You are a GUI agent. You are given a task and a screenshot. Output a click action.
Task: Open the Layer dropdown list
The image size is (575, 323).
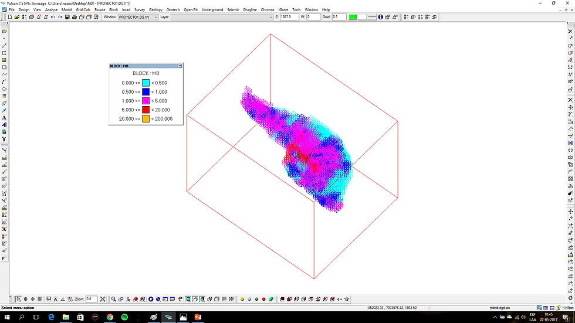click(x=222, y=17)
